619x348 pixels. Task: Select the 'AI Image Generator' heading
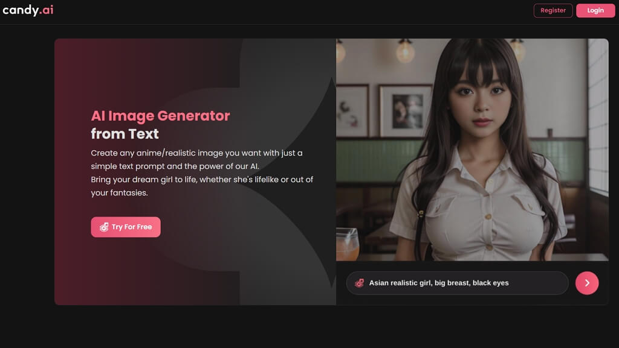point(160,116)
